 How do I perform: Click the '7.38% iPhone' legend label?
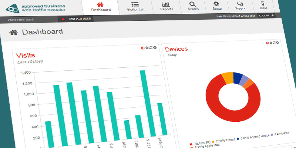coord(225,140)
